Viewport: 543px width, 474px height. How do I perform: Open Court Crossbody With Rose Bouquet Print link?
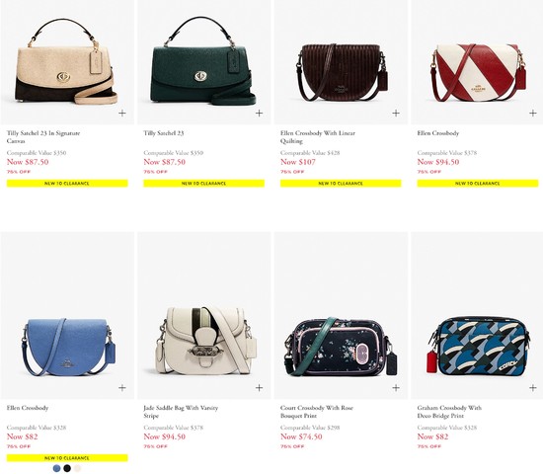click(317, 412)
